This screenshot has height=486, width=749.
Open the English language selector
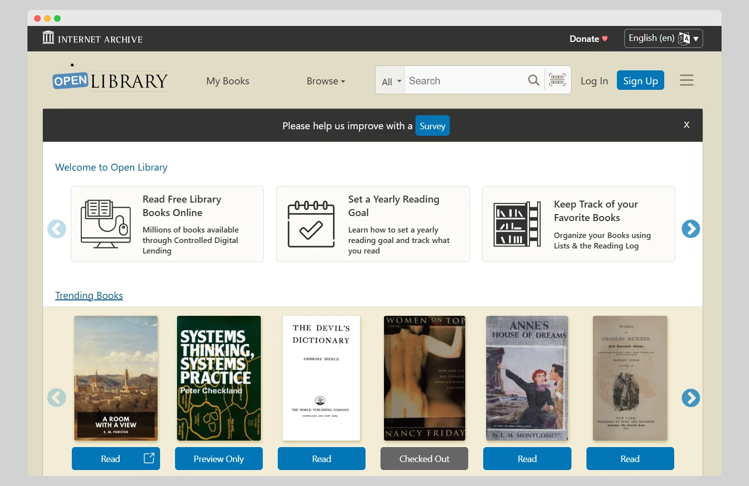663,38
